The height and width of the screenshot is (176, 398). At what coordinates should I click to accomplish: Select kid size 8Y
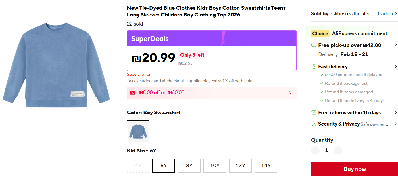(x=189, y=166)
